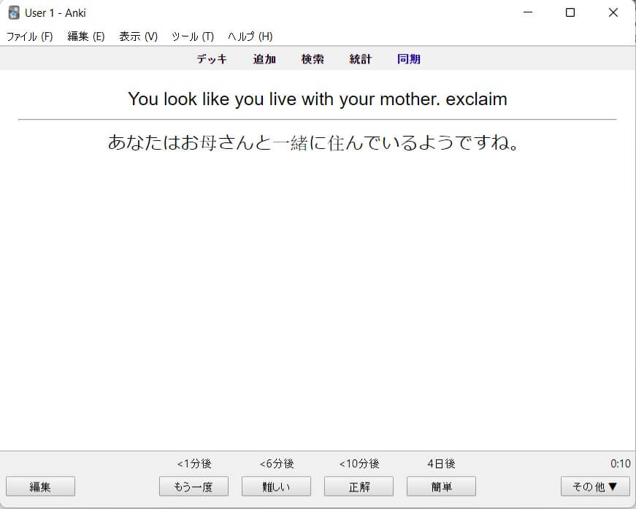Rate the card as 難しい

276,486
